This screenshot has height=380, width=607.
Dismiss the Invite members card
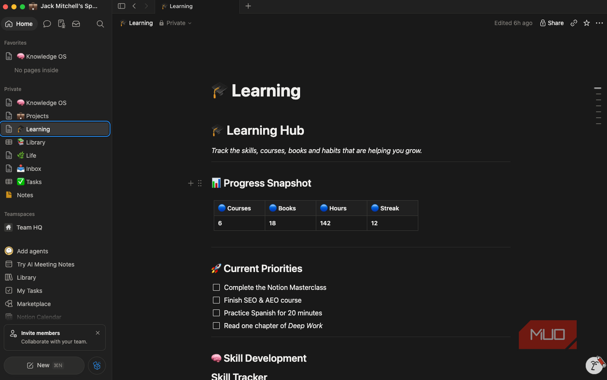[x=98, y=333]
